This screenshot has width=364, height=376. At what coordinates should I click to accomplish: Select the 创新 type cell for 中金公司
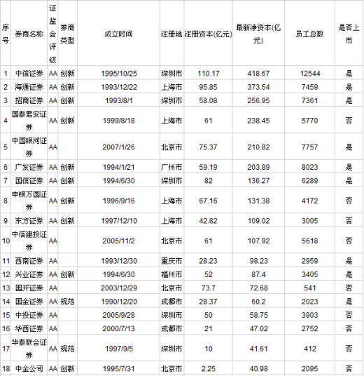pos(67,368)
